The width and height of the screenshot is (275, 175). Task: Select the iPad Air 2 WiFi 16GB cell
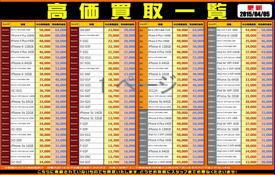click(x=229, y=69)
